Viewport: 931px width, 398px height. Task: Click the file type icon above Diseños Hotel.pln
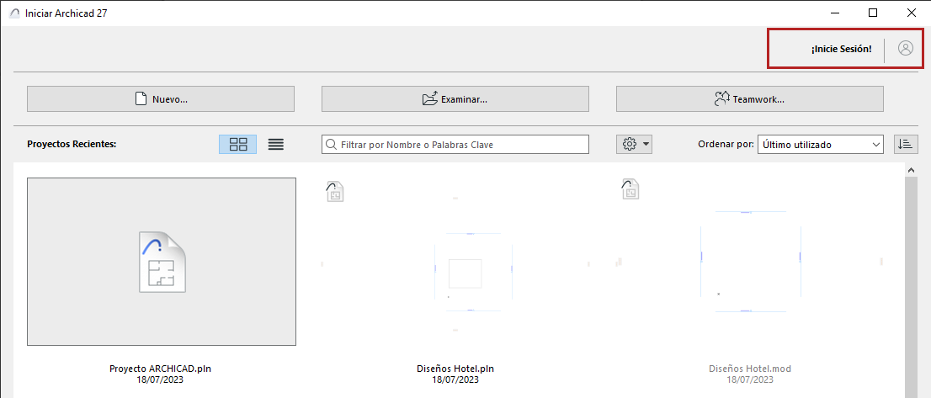click(334, 191)
